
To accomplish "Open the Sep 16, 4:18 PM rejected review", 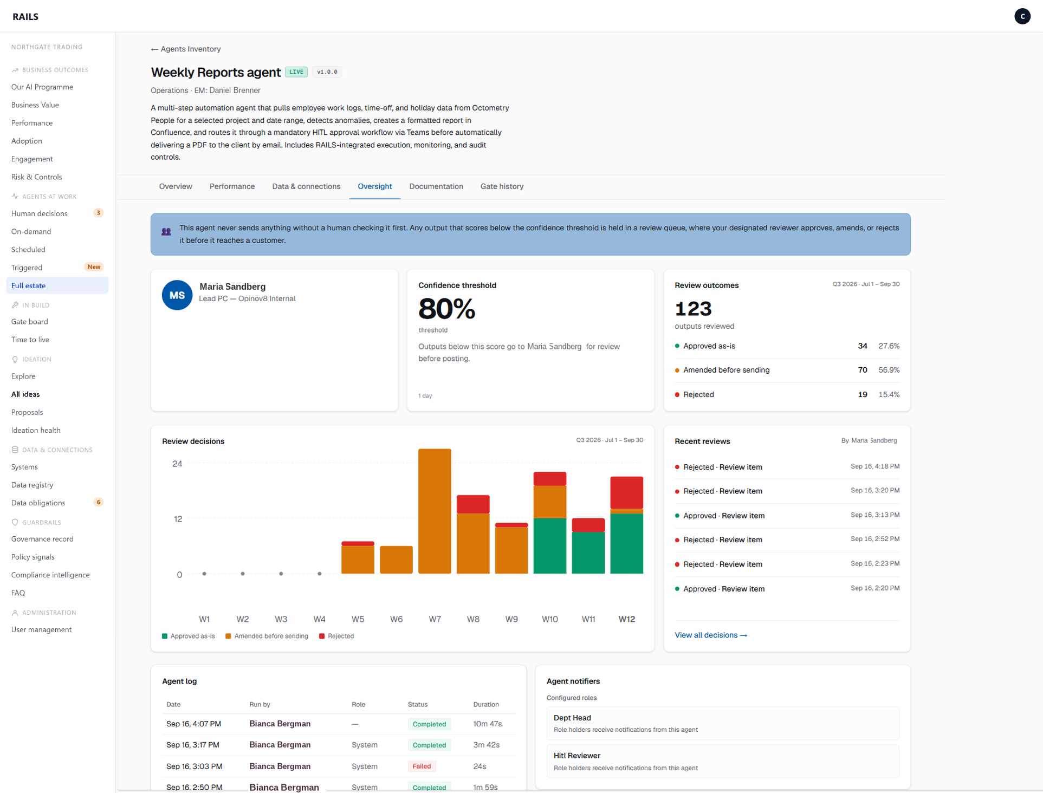I will 787,467.
